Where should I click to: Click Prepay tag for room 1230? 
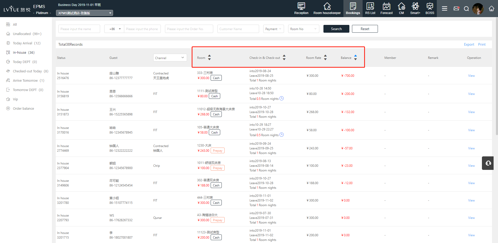[x=217, y=151]
